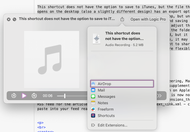Click 'Audio Recording · 5.2 MB' text
Image resolution: width=190 pixels, height=132 pixels.
coord(124,45)
